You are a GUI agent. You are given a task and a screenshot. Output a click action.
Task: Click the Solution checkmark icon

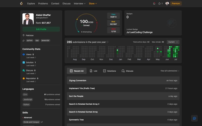[24, 62]
